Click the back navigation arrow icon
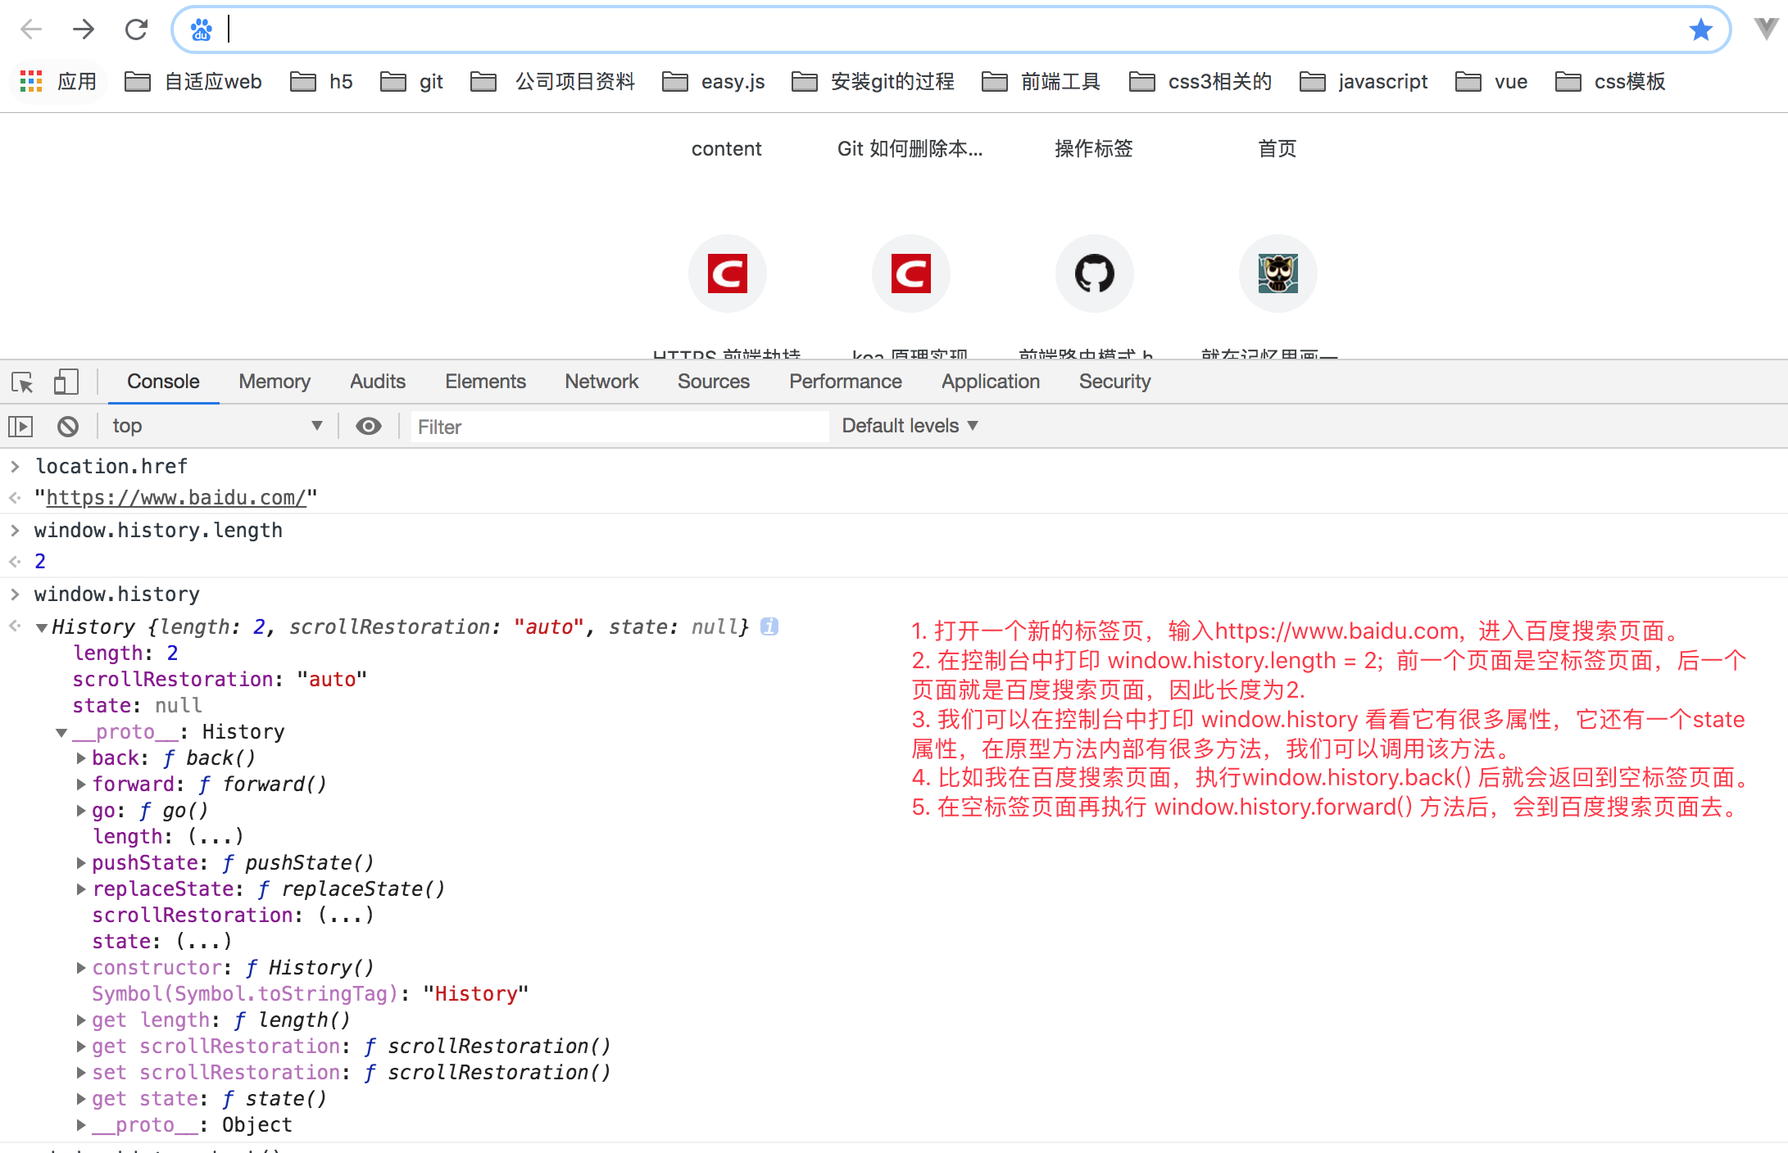 pyautogui.click(x=31, y=29)
